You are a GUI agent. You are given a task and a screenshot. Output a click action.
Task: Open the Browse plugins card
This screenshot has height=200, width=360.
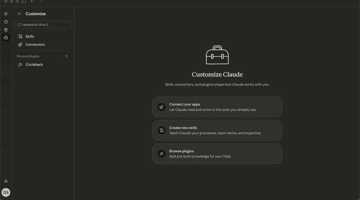click(217, 154)
